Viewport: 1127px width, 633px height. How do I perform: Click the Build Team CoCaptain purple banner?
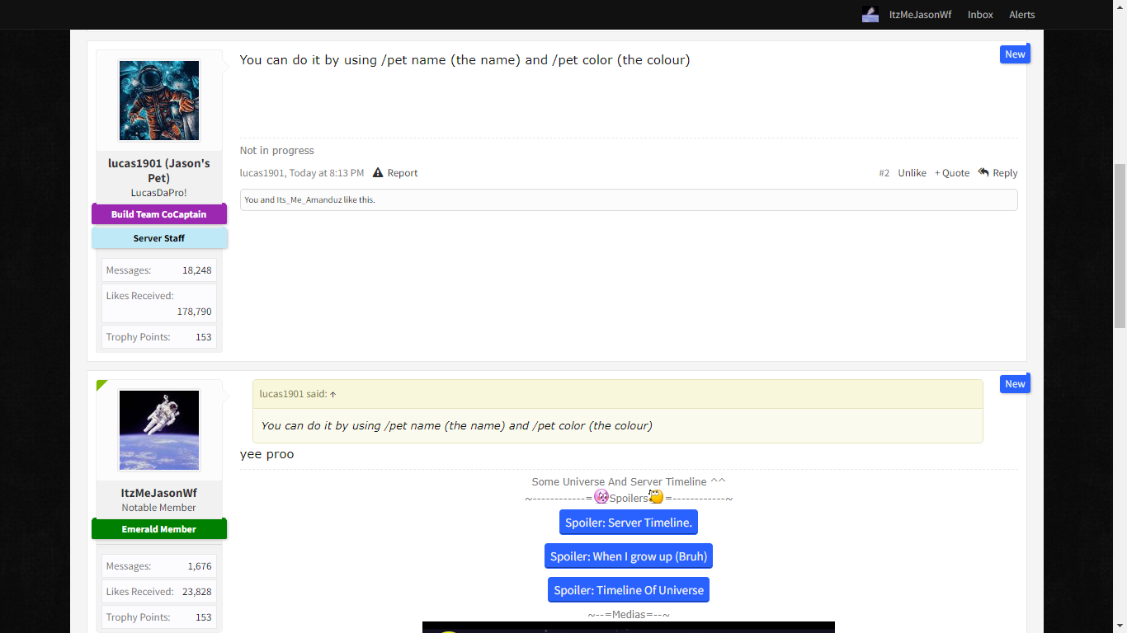pyautogui.click(x=159, y=214)
